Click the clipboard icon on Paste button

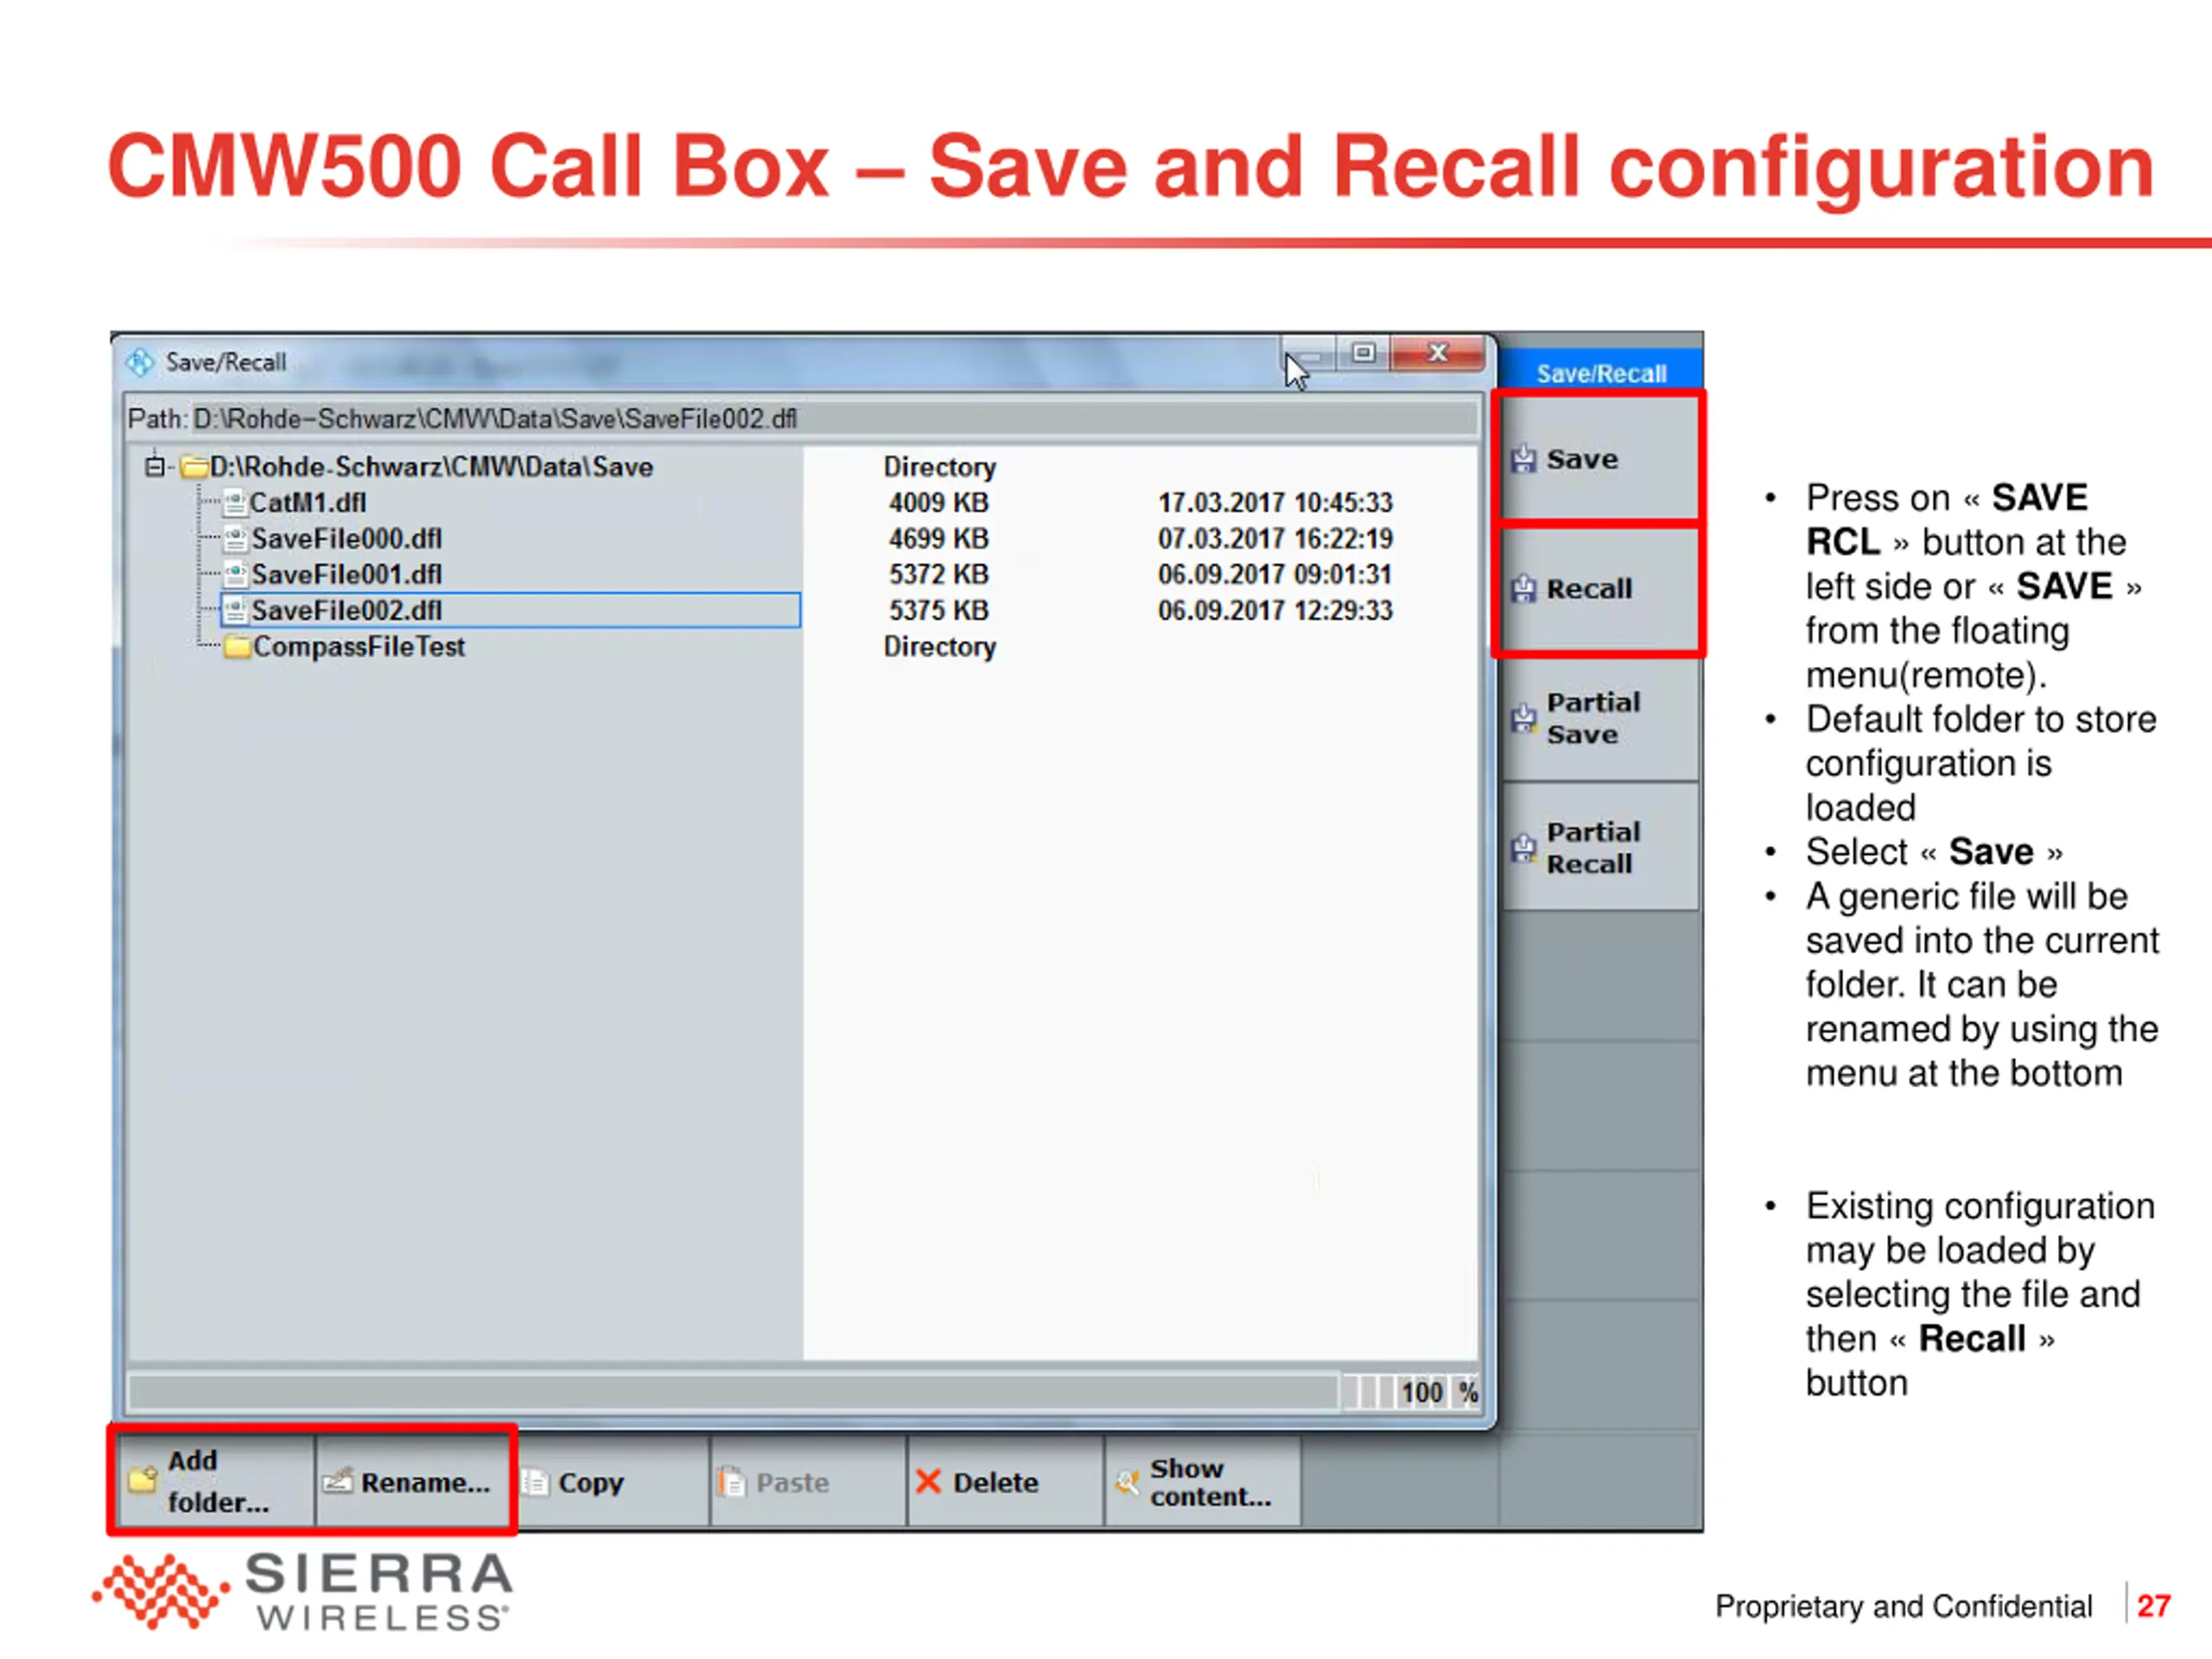[x=732, y=1481]
